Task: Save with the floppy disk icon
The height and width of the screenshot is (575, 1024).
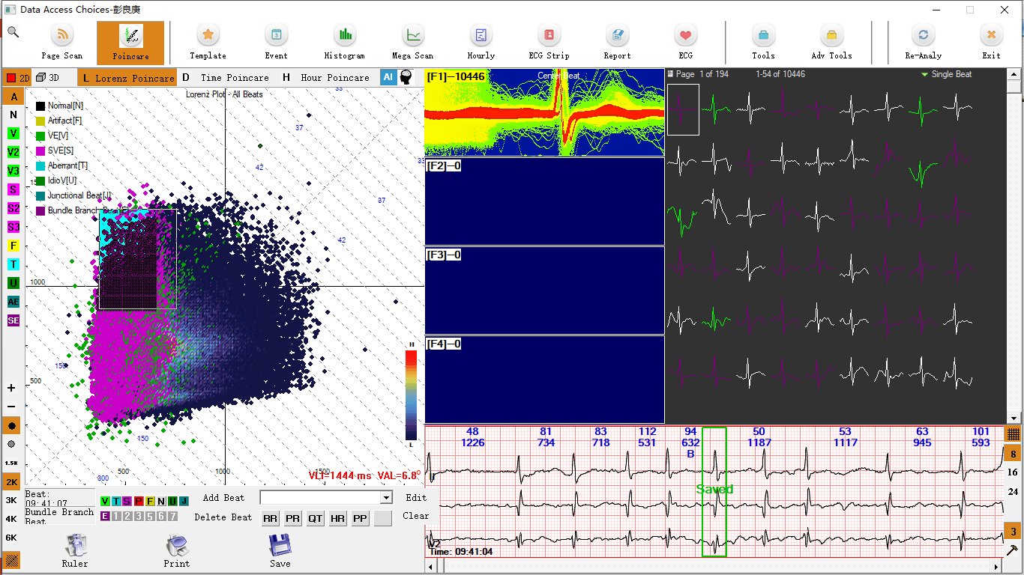Action: click(280, 550)
